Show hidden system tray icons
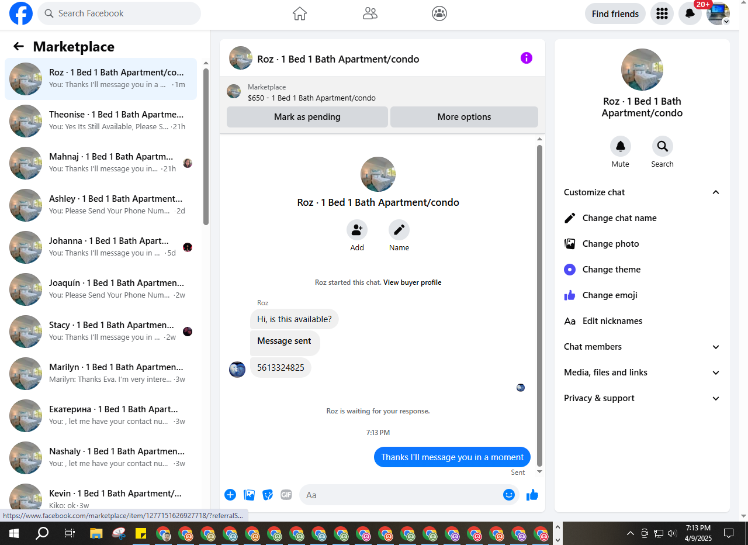This screenshot has width=748, height=545. pos(631,533)
